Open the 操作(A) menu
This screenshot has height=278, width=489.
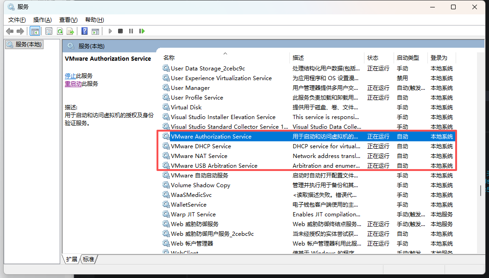click(x=43, y=19)
